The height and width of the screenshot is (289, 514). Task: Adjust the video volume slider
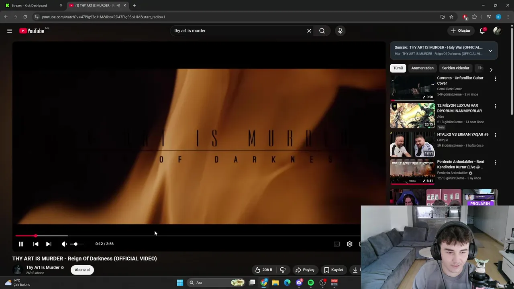tap(77, 244)
